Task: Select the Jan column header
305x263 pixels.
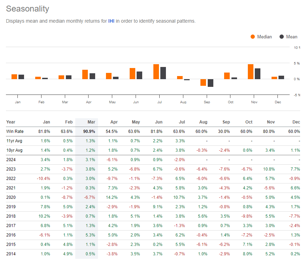Action: pyautogui.click(x=46, y=122)
